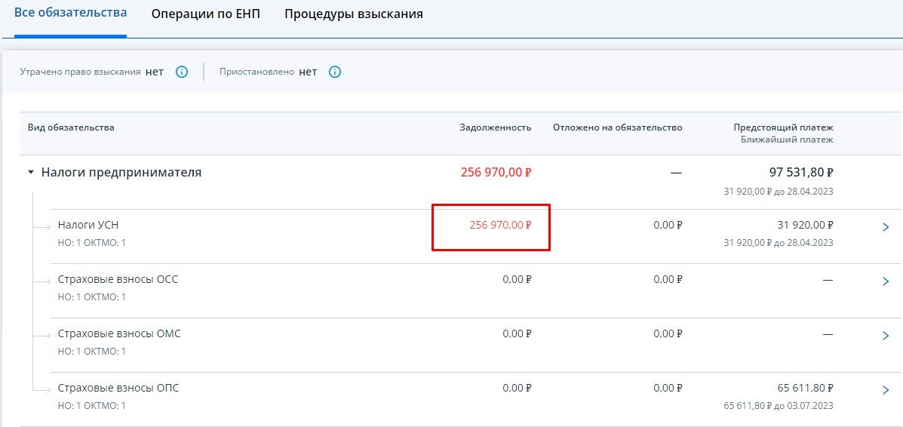The image size is (903, 427).
Task: Open the Процедуры взыскания tab
Action: [x=354, y=14]
